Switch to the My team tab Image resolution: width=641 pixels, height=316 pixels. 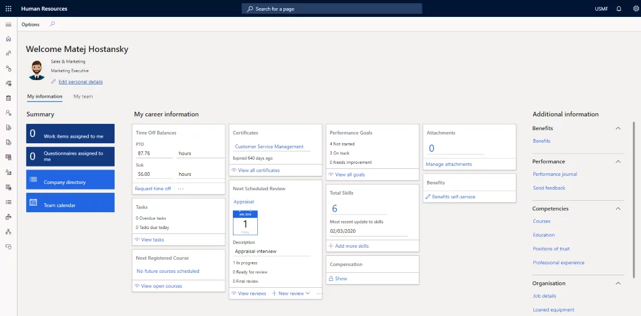coord(83,96)
